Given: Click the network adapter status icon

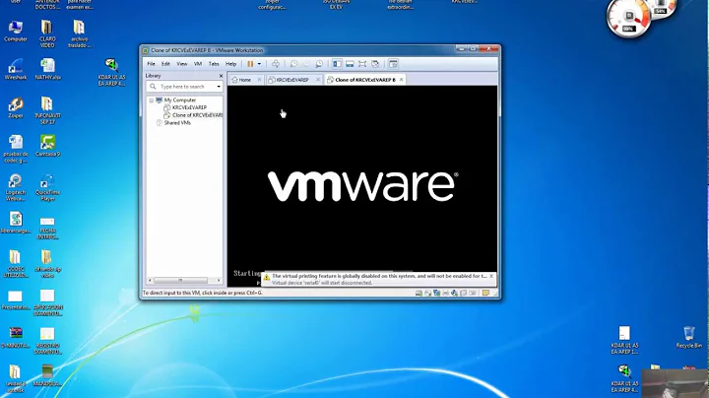Looking at the screenshot, I should [x=437, y=293].
